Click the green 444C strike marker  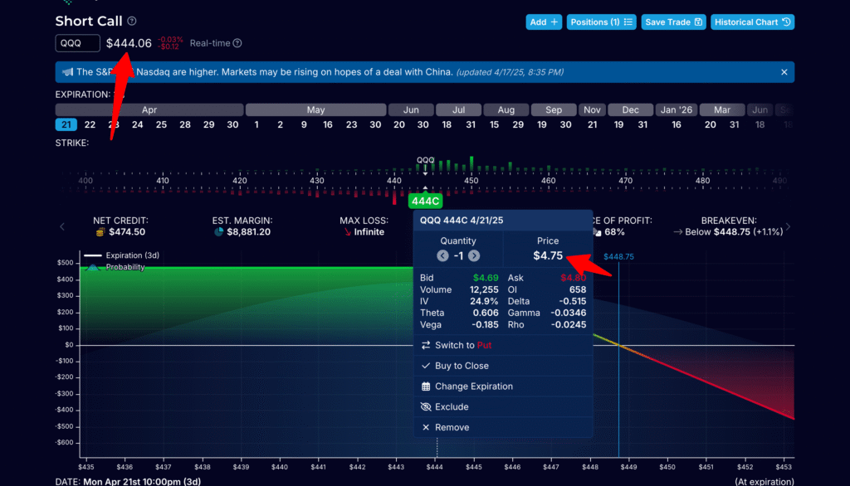tap(425, 202)
